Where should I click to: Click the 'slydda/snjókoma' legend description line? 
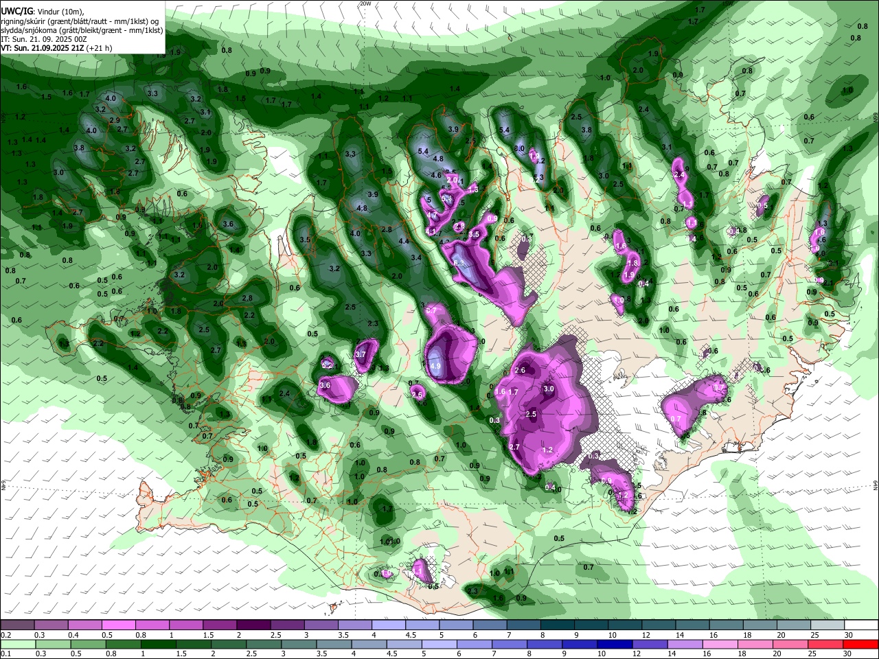point(82,30)
